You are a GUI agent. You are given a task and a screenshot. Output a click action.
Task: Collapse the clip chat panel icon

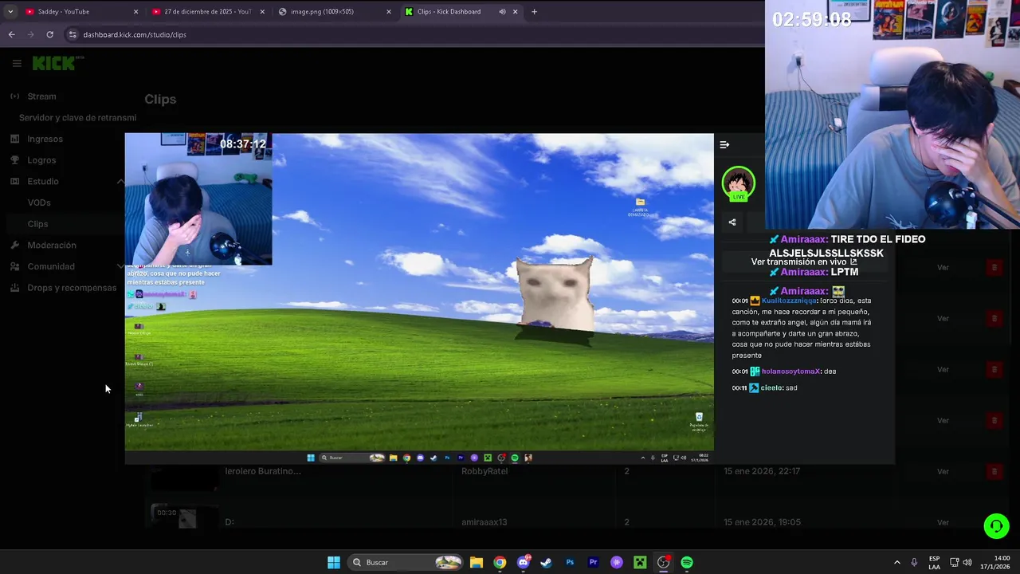(724, 145)
